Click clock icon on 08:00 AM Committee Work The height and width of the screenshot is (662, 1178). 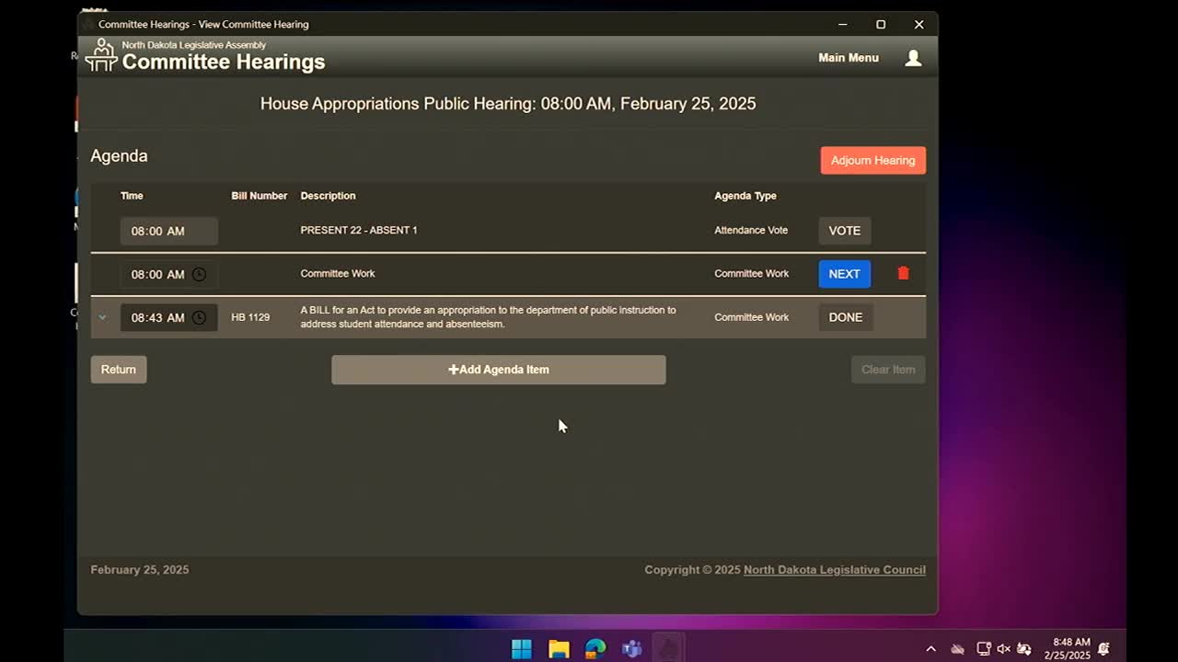coord(199,274)
